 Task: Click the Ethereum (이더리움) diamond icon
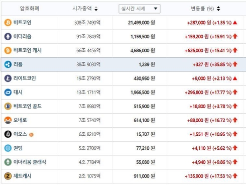click(8, 36)
